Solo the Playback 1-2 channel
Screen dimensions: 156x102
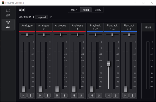[x=99, y=95]
